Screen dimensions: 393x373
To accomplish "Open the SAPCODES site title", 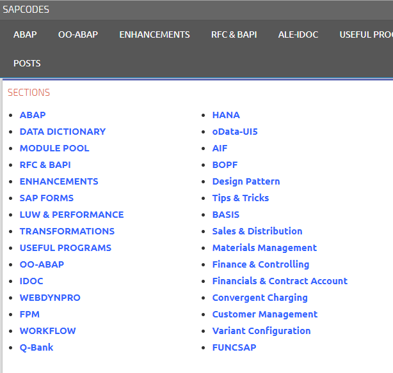I will [26, 10].
